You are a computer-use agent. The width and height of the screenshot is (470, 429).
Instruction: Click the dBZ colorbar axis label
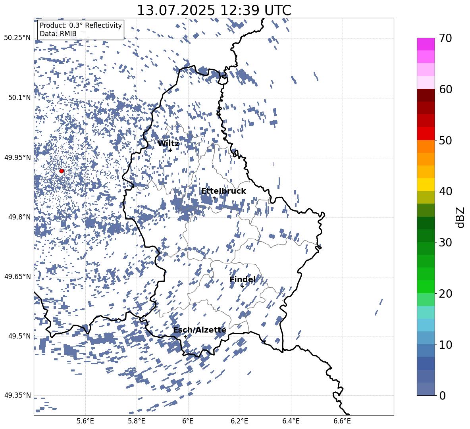(461, 217)
